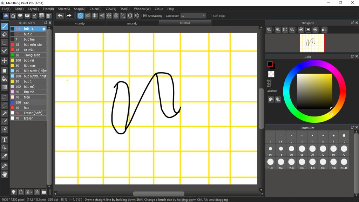
Task: Switch to vn.mdp tab
Action: tap(80, 23)
